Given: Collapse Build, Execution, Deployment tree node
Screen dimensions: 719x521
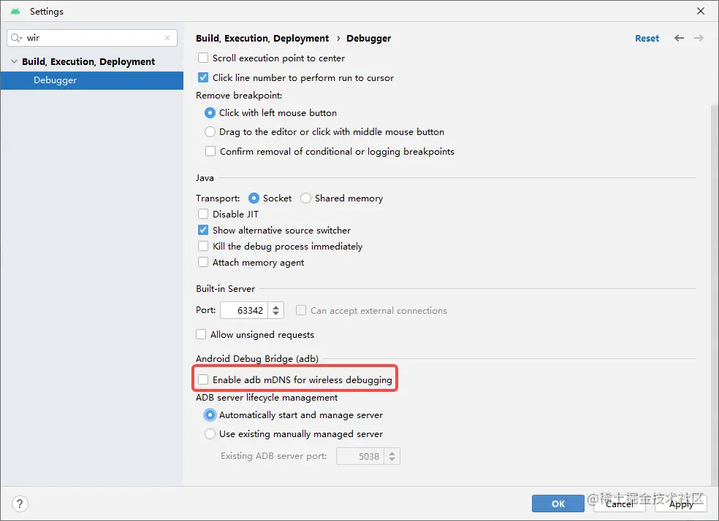Looking at the screenshot, I should (x=14, y=61).
